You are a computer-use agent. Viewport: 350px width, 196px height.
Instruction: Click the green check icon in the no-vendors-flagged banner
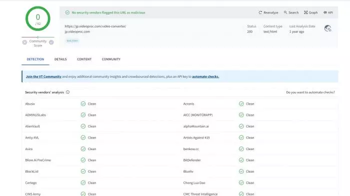(x=67, y=12)
